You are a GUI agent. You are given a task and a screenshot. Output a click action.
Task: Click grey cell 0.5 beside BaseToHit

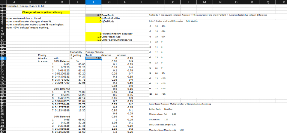(93, 15)
